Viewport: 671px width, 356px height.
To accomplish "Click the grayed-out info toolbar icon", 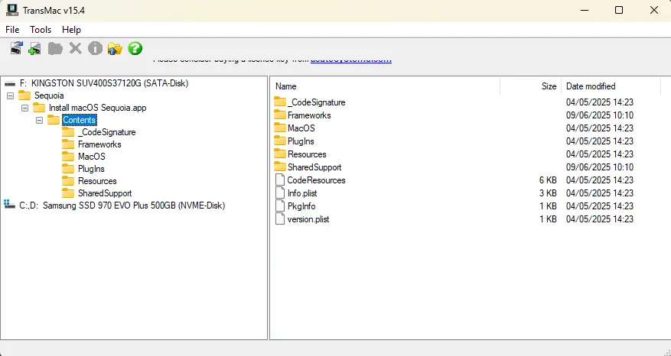I will pyautogui.click(x=95, y=48).
